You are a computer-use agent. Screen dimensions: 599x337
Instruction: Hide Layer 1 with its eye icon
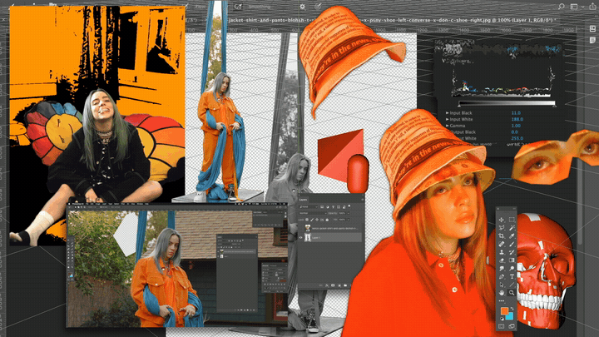coord(300,238)
